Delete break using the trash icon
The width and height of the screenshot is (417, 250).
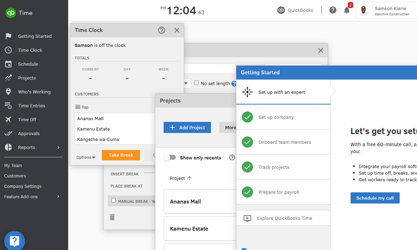112,217
